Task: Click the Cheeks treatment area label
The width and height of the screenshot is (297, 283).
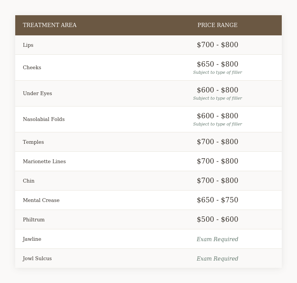Action: [x=32, y=68]
